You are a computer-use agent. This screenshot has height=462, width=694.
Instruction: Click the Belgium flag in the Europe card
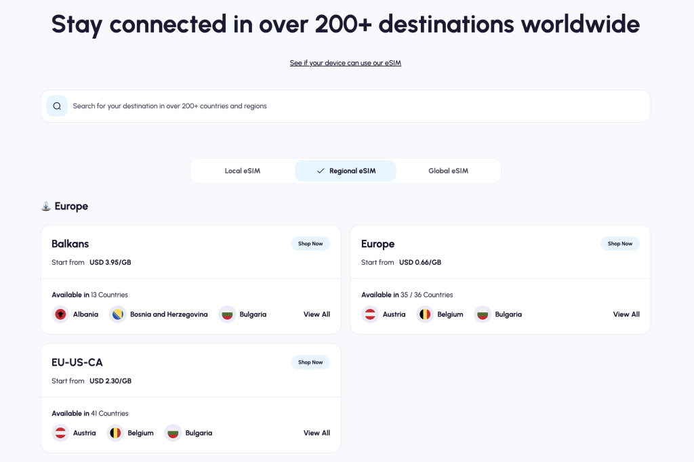(x=425, y=314)
